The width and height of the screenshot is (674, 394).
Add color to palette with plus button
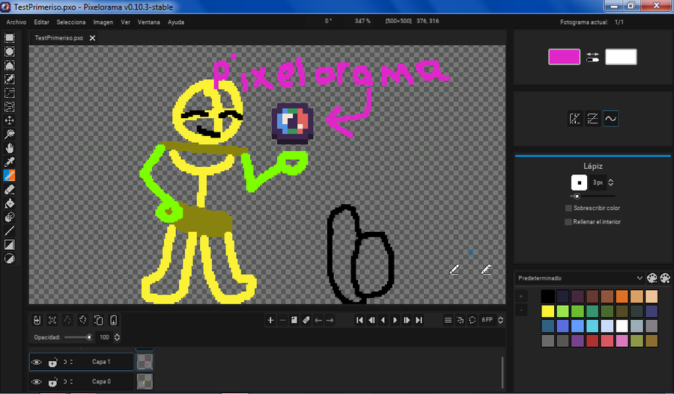(x=521, y=296)
